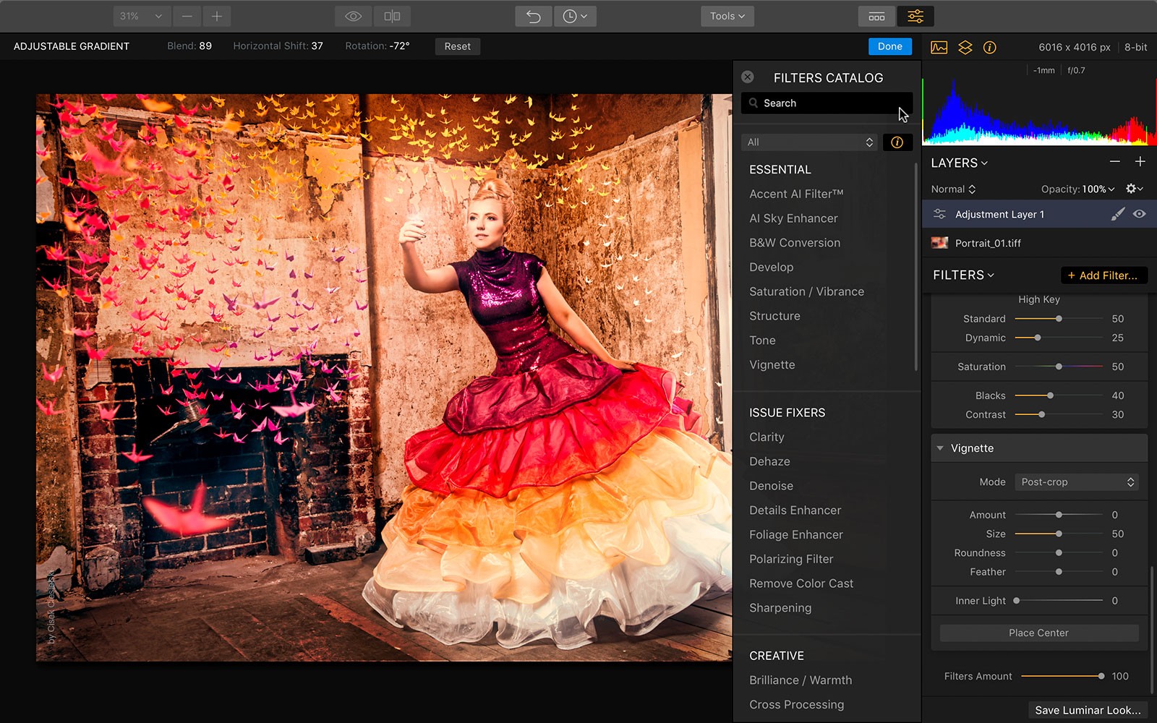
Task: Click the filter Search field
Action: tap(826, 103)
